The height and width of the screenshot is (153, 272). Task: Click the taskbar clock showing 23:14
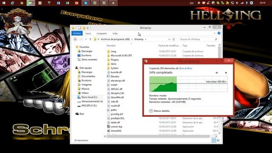coord(263,3)
